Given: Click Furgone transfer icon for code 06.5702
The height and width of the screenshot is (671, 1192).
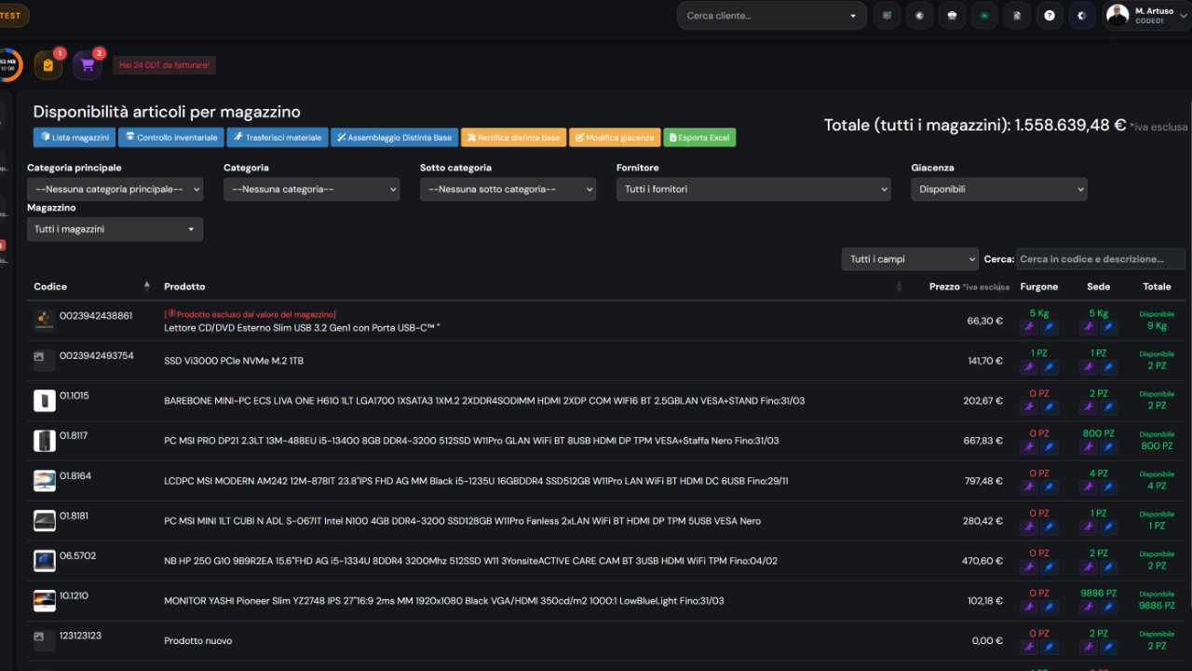Looking at the screenshot, I should (1029, 568).
